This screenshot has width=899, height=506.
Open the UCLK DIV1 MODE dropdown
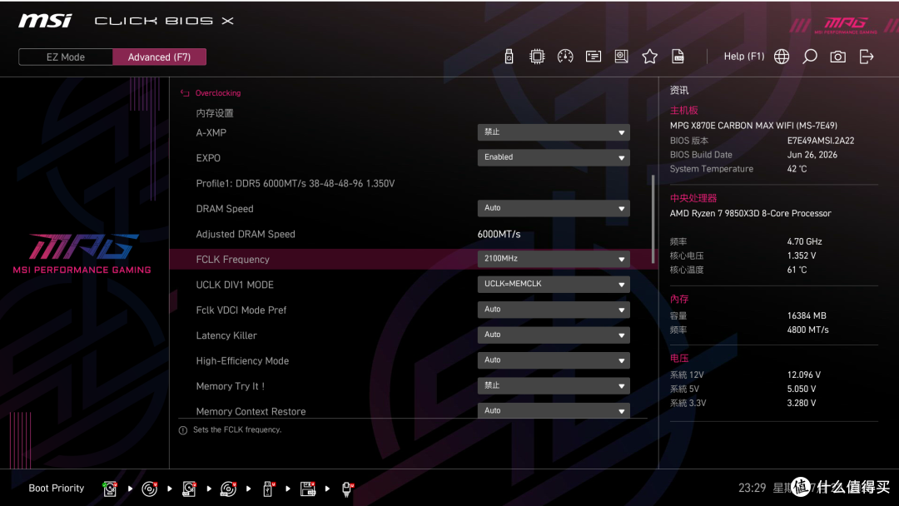554,285
